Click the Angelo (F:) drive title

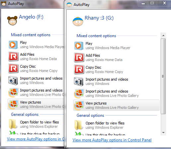(x=31, y=17)
